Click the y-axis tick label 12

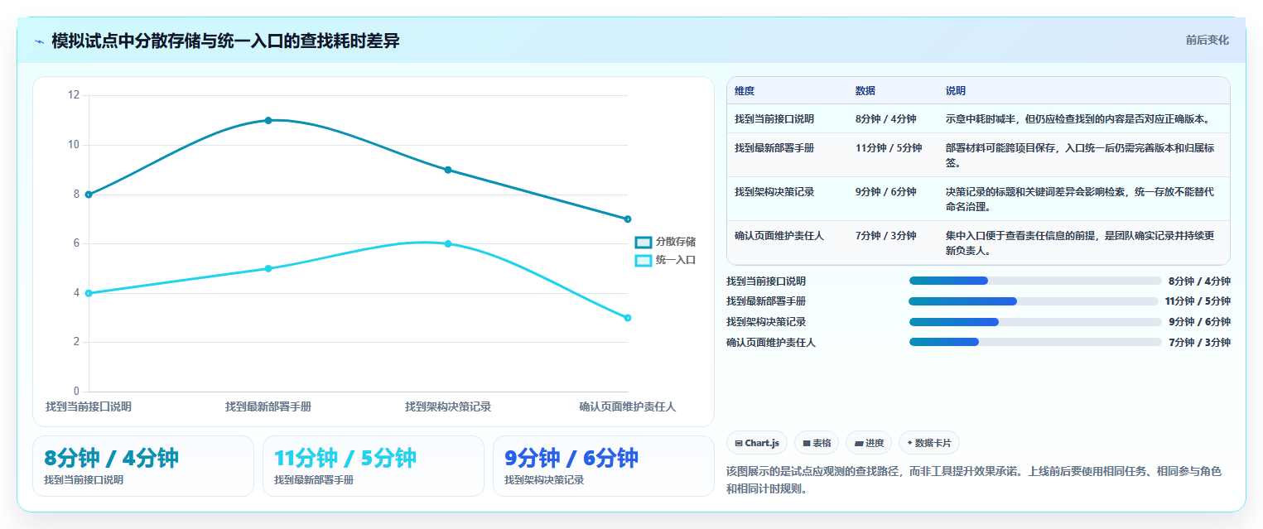[74, 95]
